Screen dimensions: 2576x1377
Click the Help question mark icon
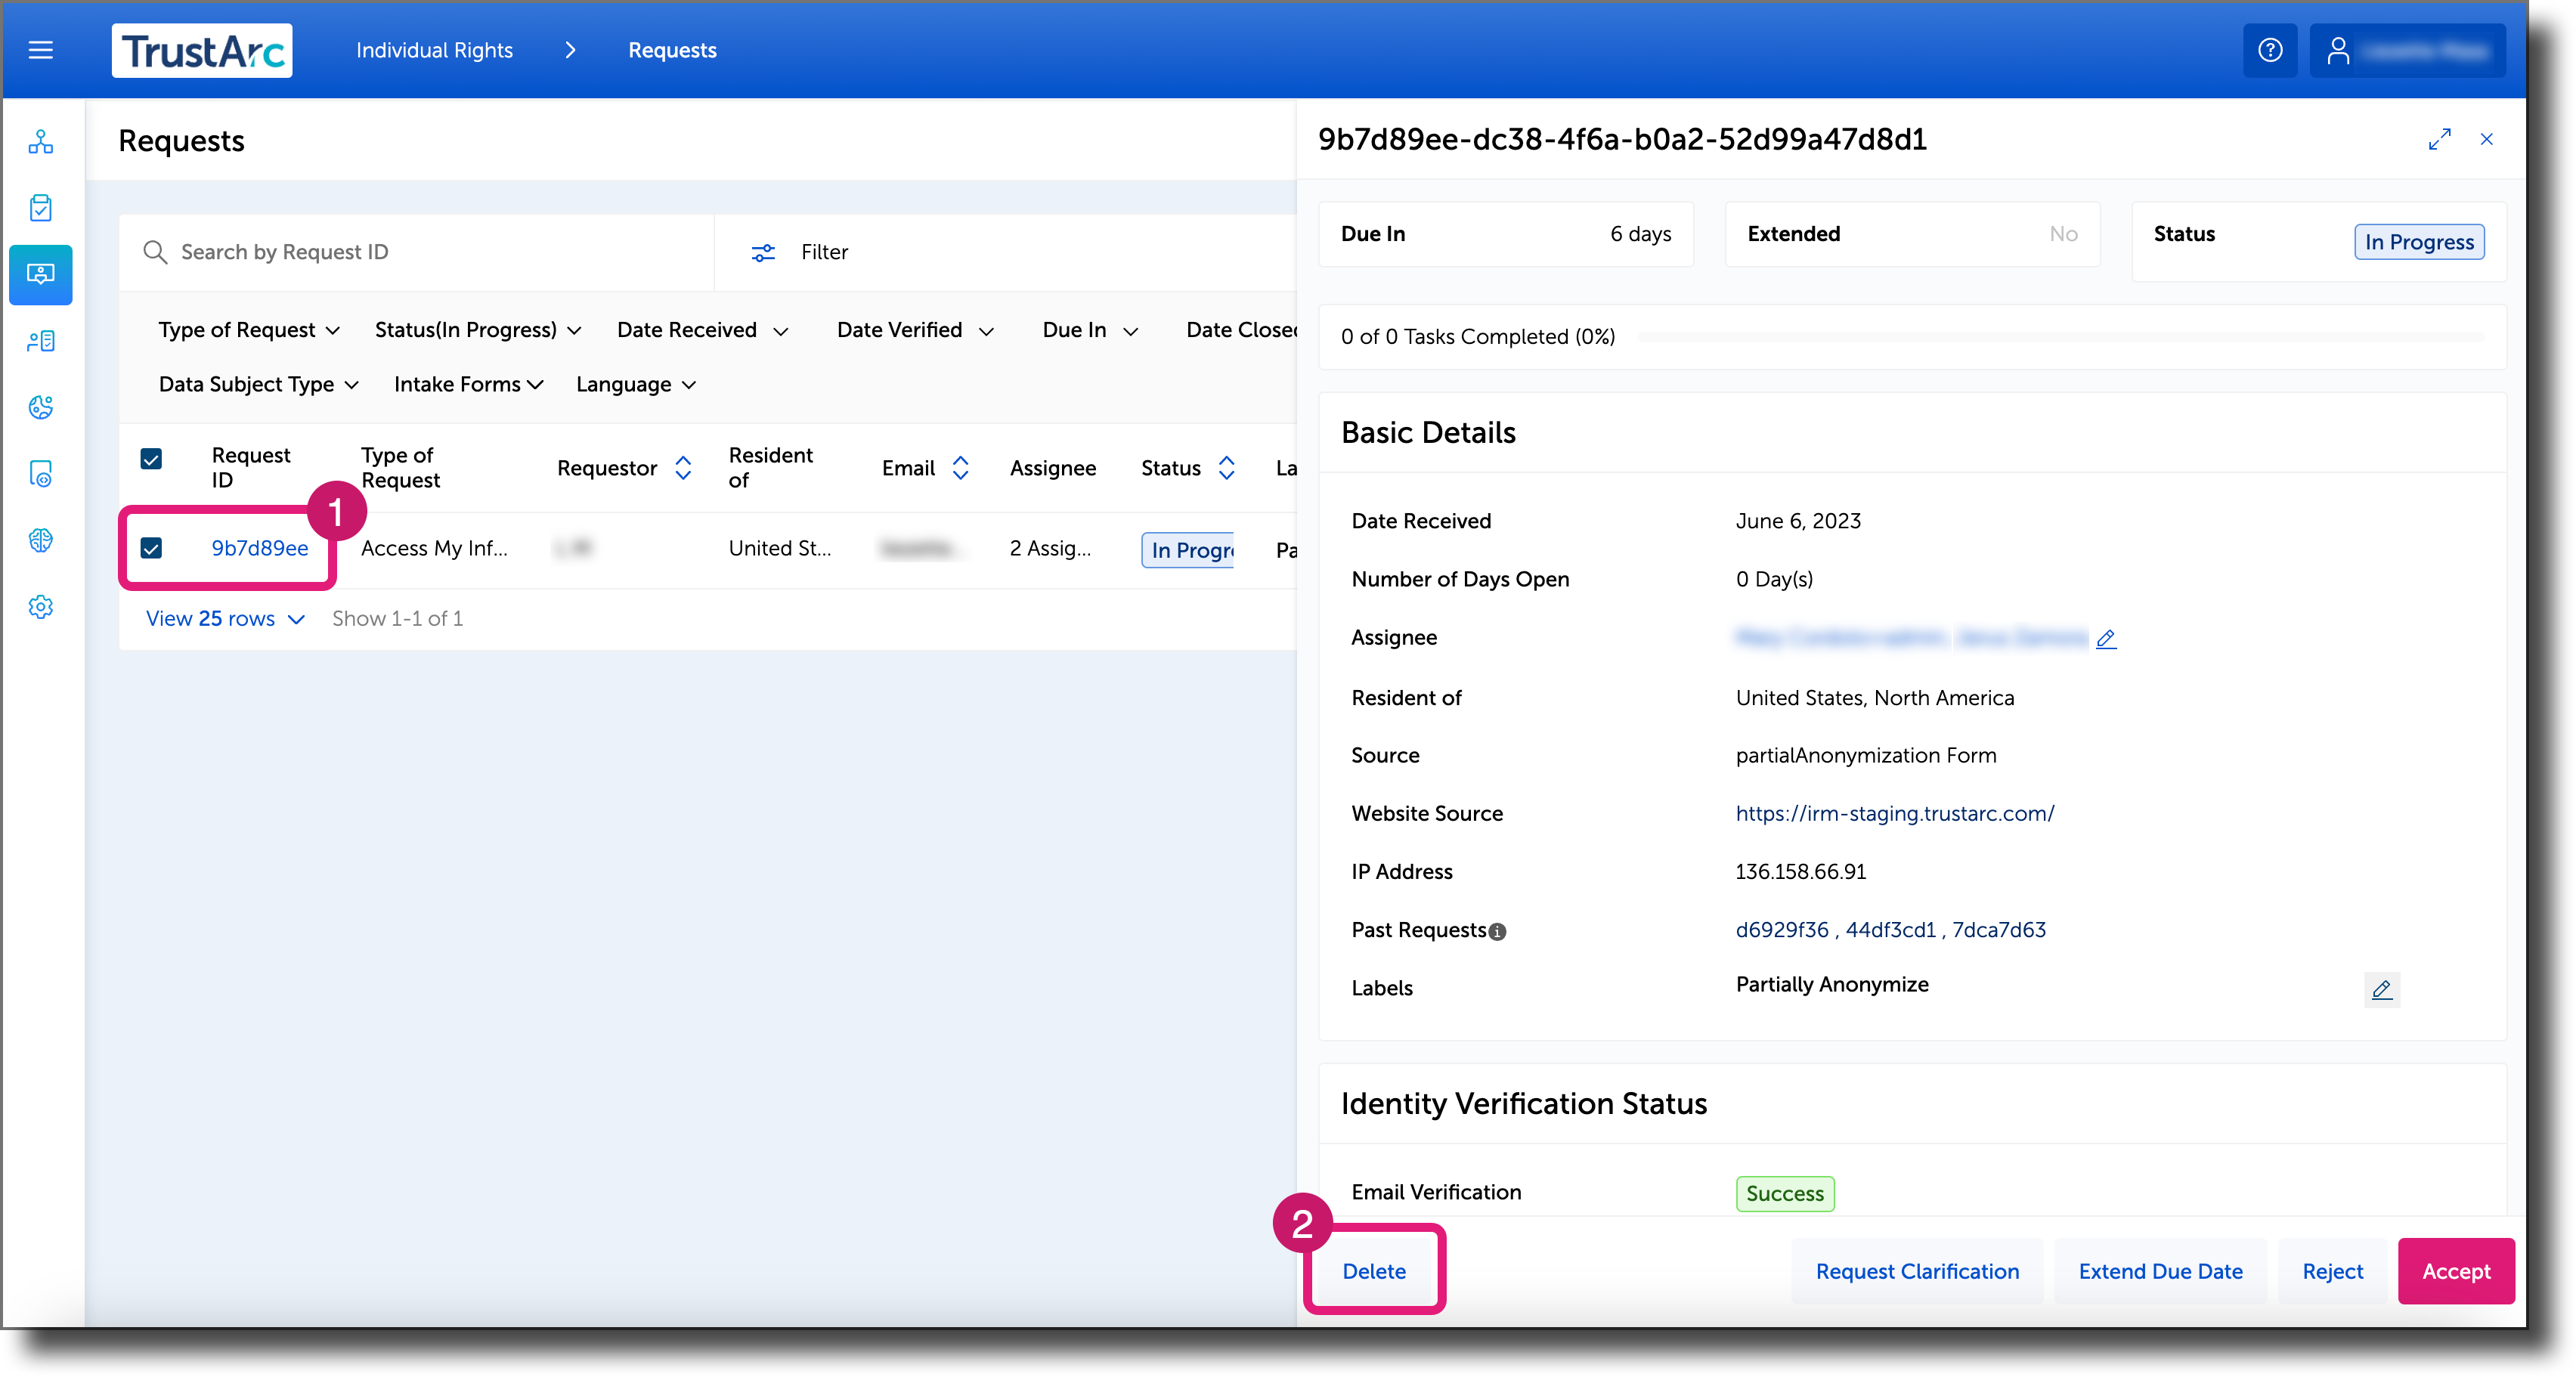(x=2270, y=50)
